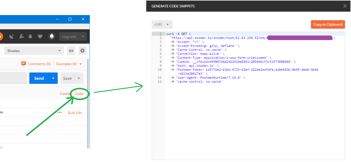The height and width of the screenshot is (162, 351).
Task: Click the Bulk Edit link
Action: pos(75,113)
